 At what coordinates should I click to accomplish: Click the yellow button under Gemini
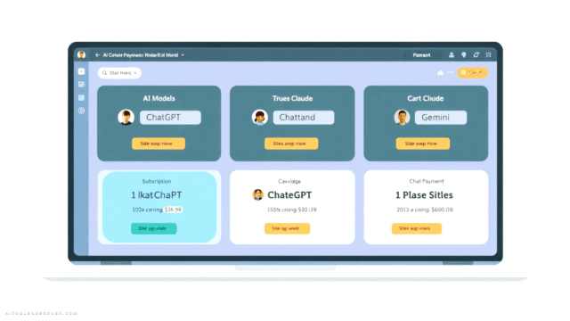point(423,144)
